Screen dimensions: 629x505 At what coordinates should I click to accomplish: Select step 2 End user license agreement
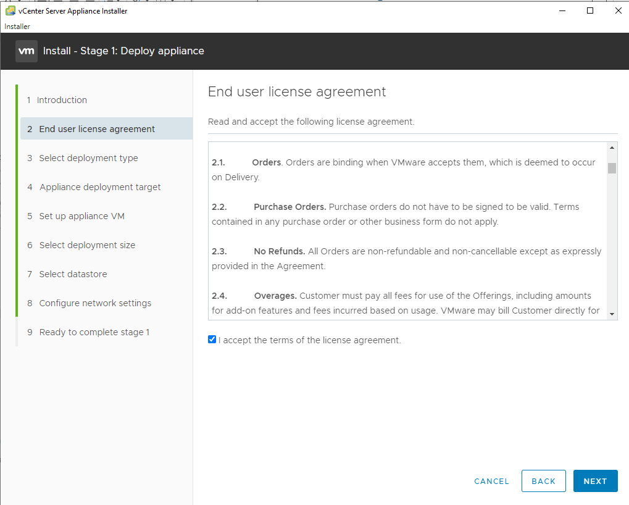point(106,129)
